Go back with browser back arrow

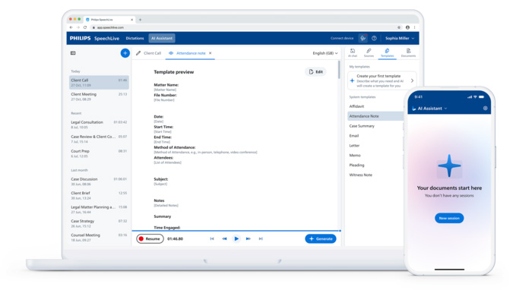click(x=71, y=27)
